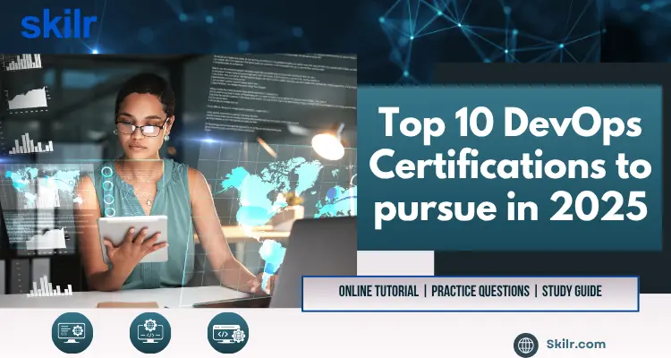Screen dimensions: 671x358
Task: Click the STUDY GUIDE text
Action: click(572, 291)
